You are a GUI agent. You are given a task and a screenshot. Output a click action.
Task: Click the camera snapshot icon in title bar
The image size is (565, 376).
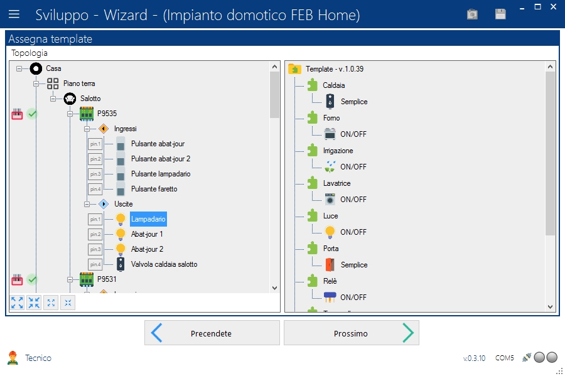[x=472, y=14]
